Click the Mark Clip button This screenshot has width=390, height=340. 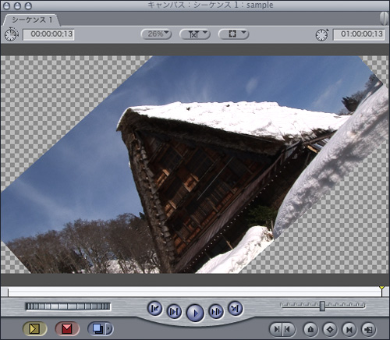[349, 330]
